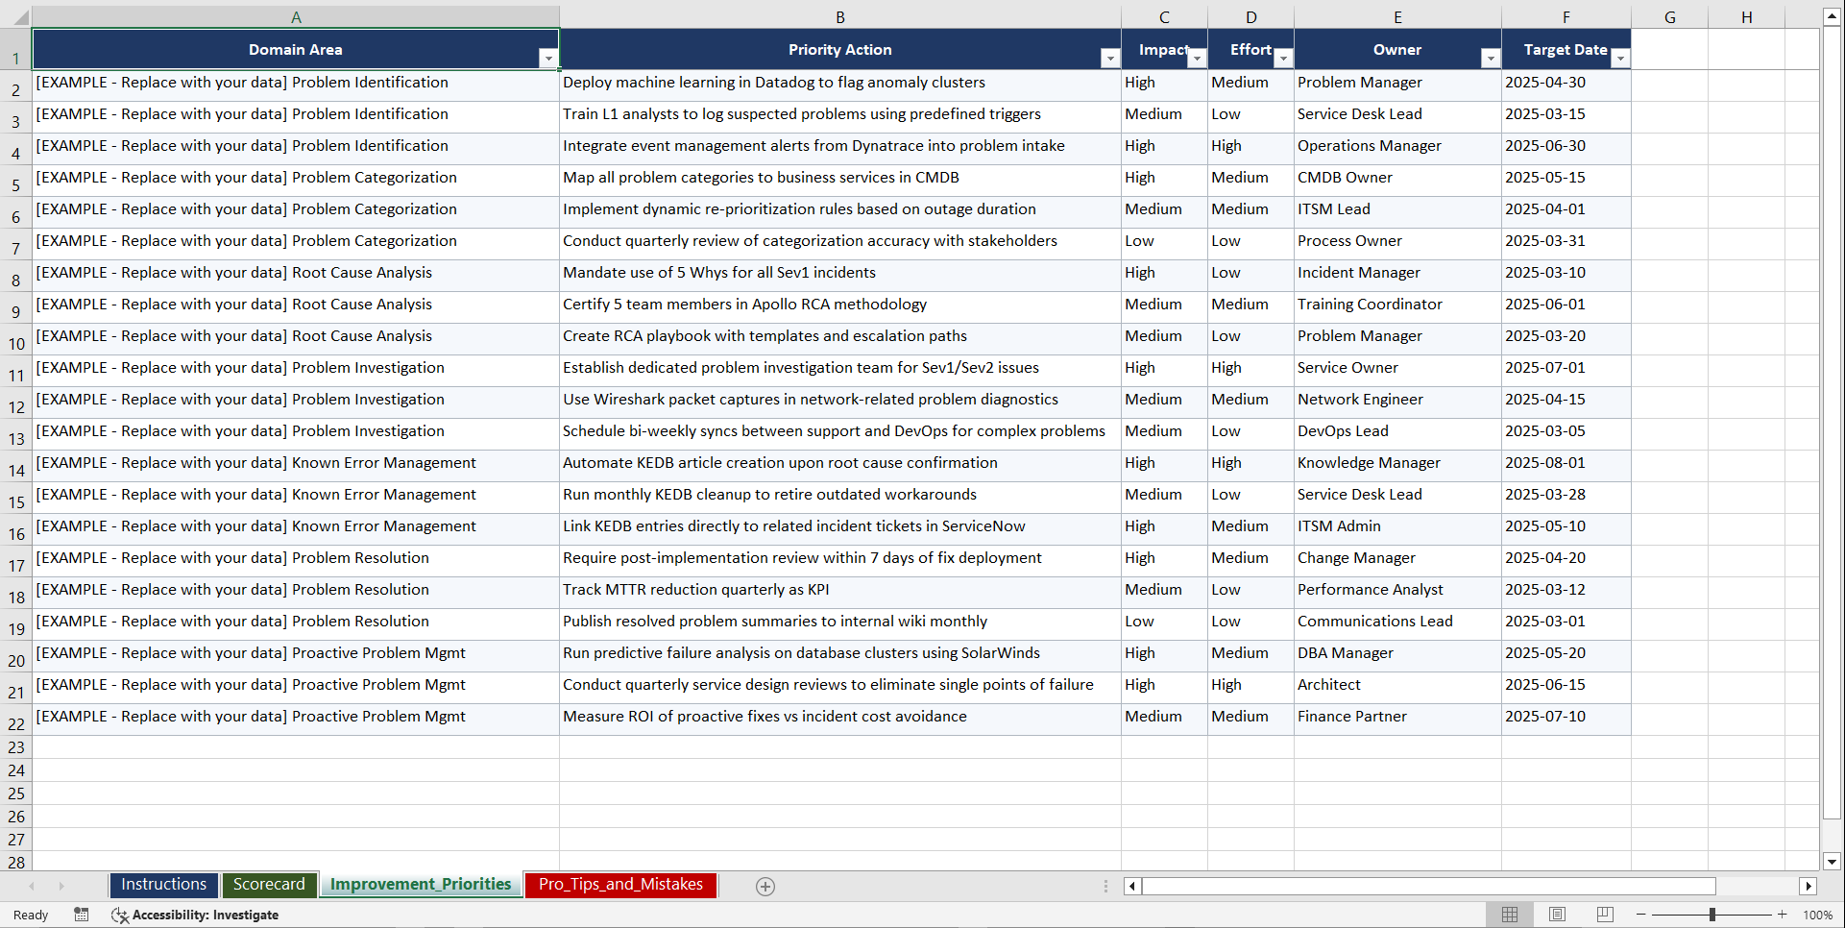
Task: Add a new worksheet with the plus icon
Action: 765,886
